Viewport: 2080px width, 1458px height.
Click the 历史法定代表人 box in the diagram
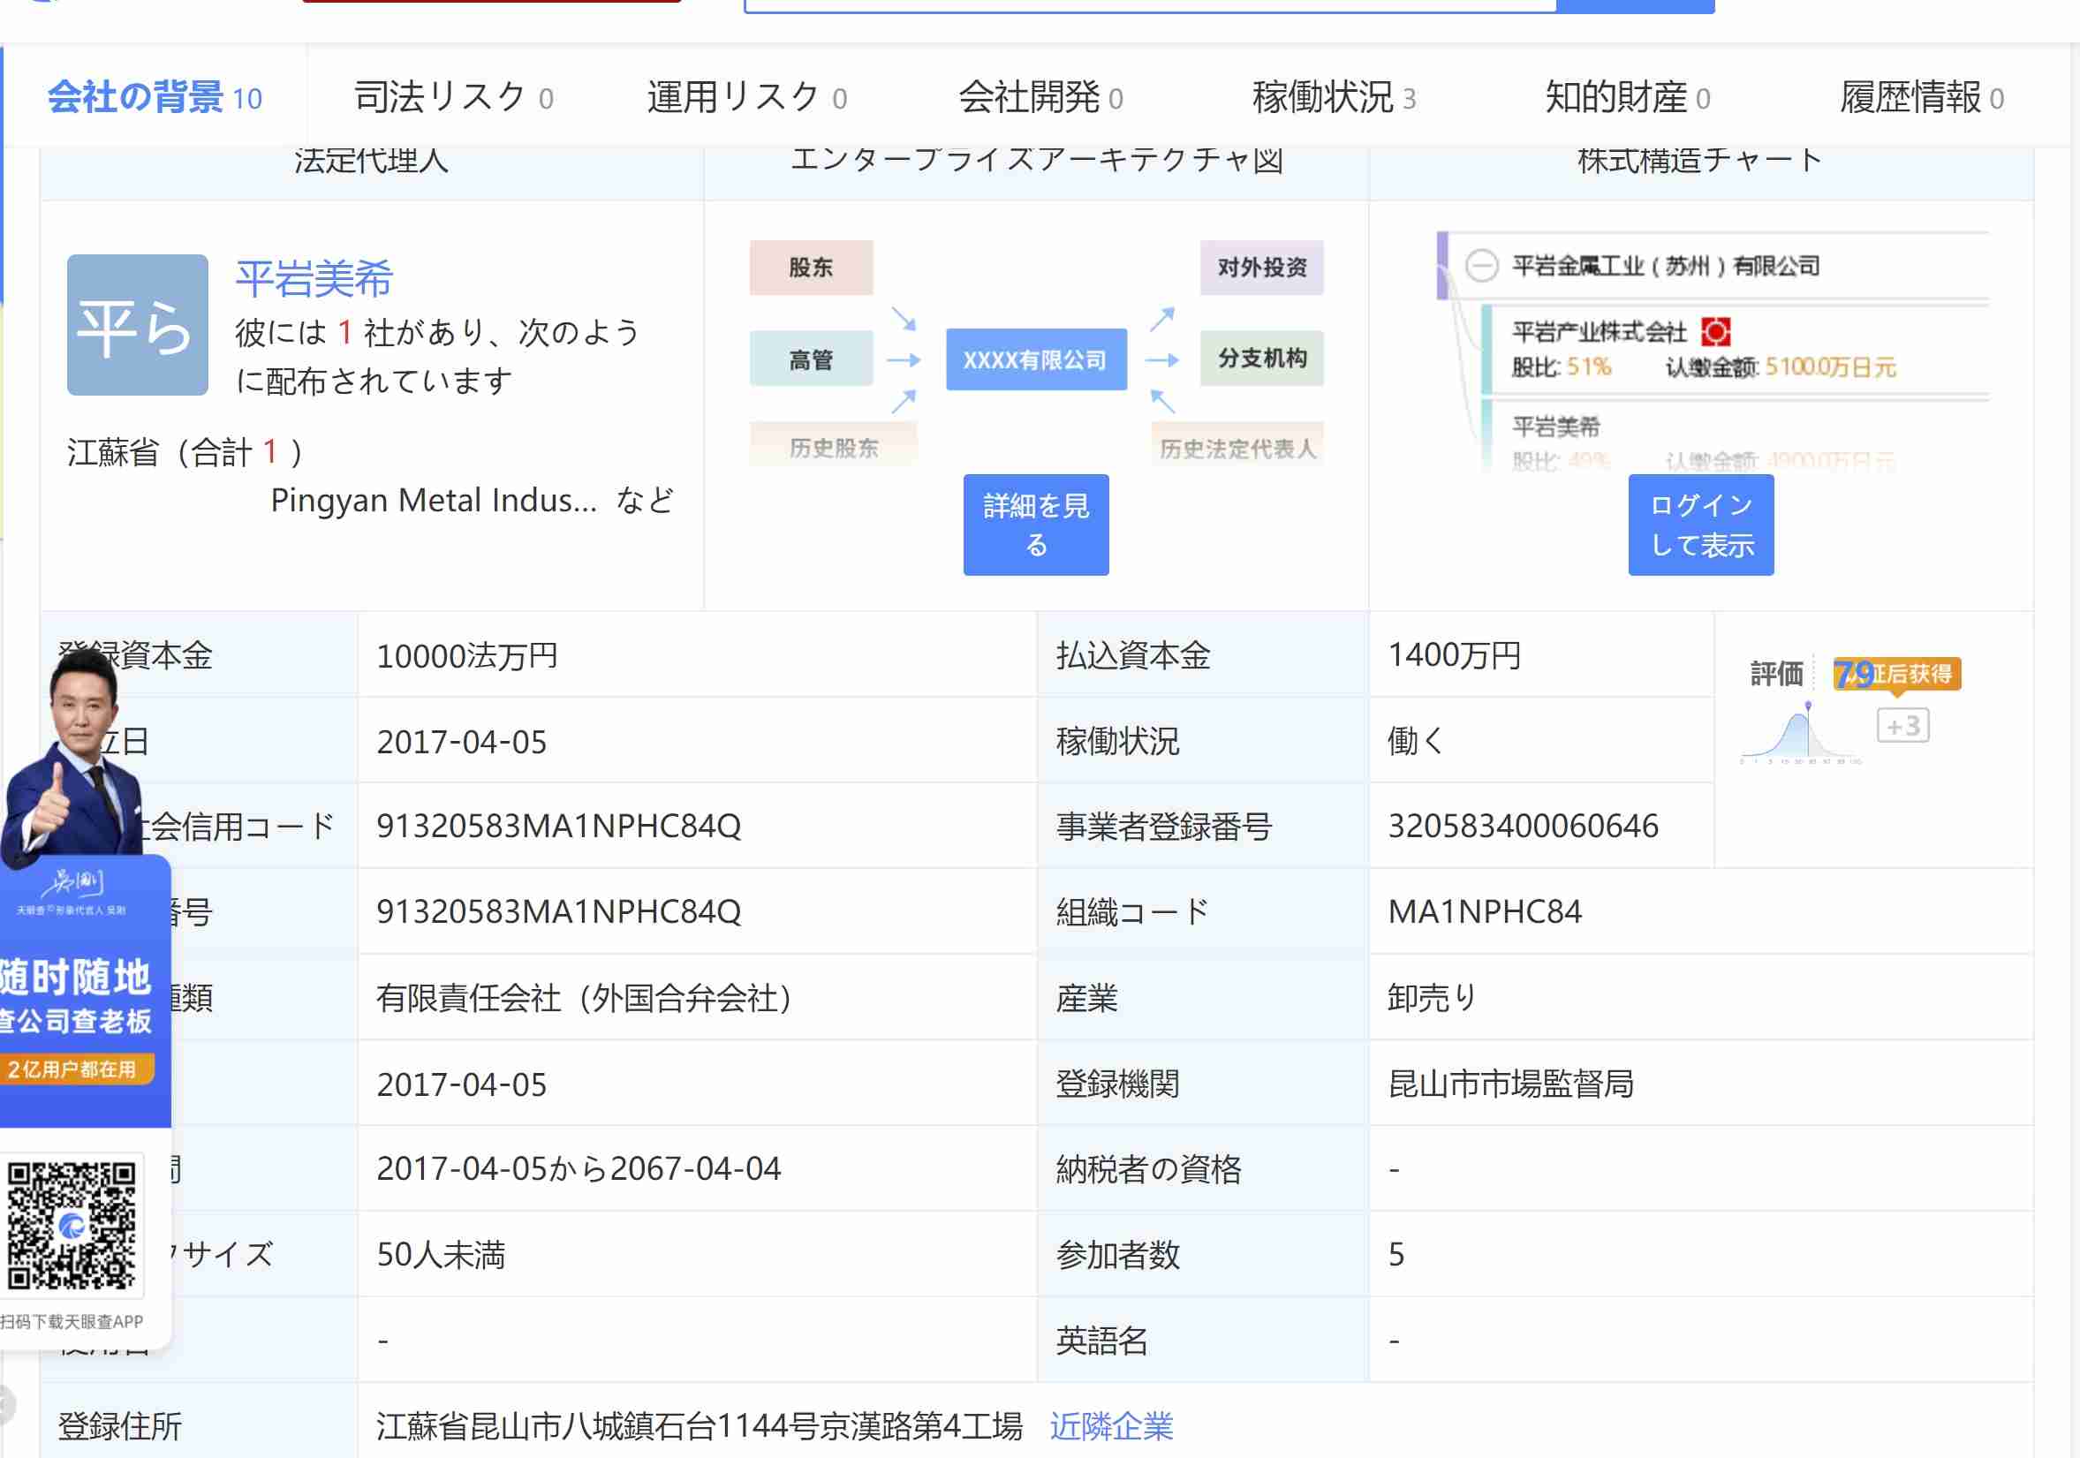1237,447
